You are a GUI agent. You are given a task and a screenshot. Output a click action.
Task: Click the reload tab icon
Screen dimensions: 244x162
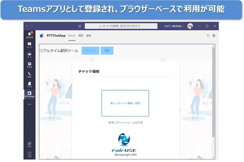click(x=208, y=36)
